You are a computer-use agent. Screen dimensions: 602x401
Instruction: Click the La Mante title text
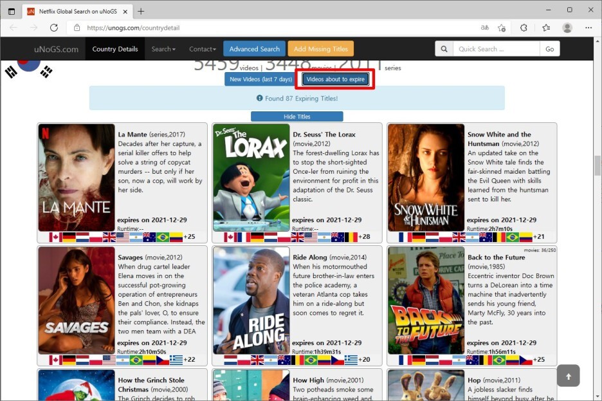click(x=132, y=135)
